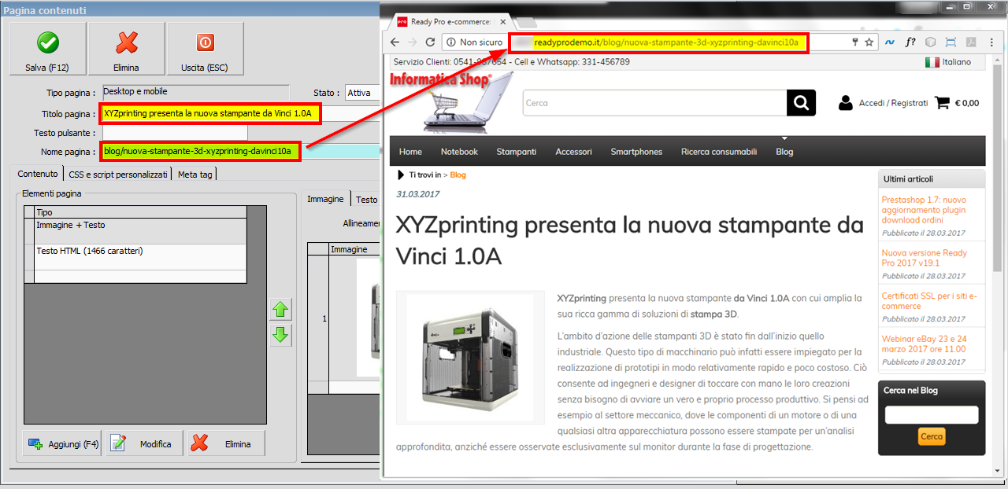Open the Accessori menu item

[574, 152]
